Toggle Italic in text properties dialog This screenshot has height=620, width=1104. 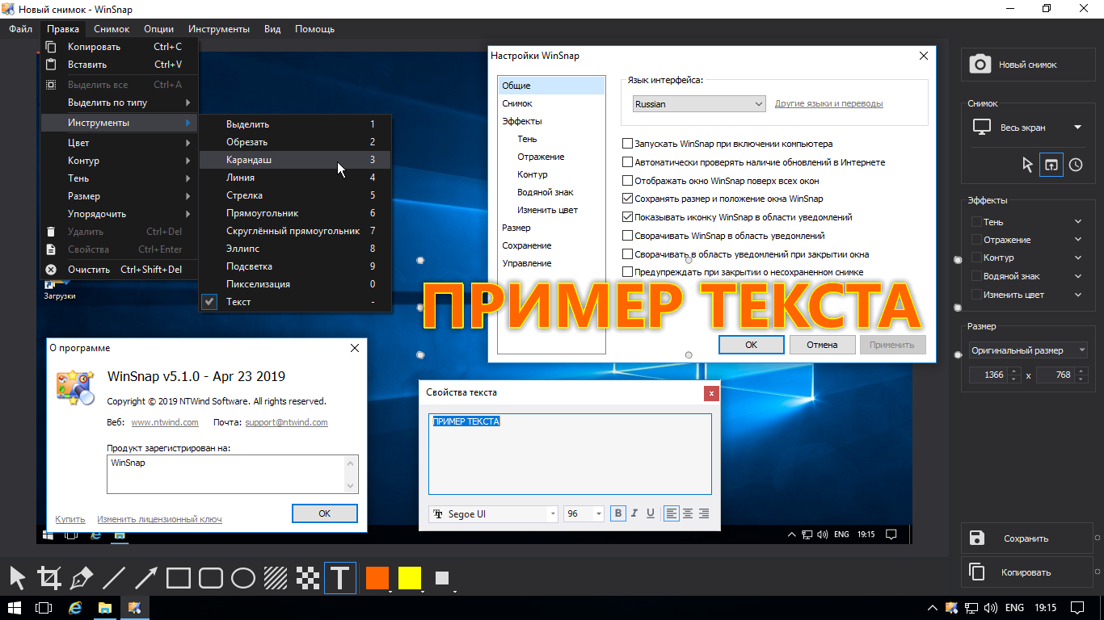coord(634,513)
